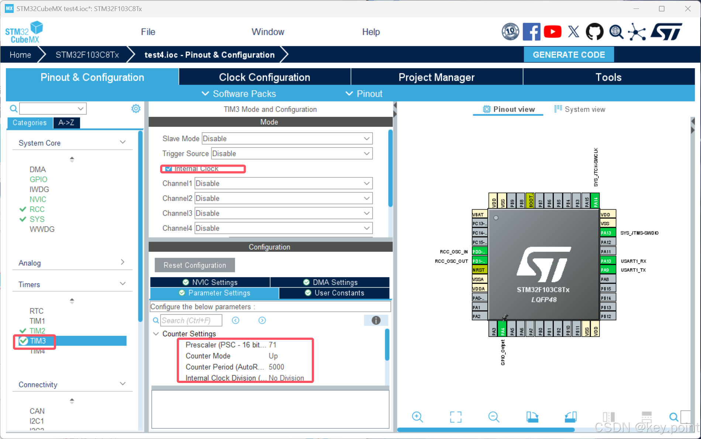The height and width of the screenshot is (439, 701).
Task: Select the PA9 USART1_TX pin
Action: pos(608,270)
